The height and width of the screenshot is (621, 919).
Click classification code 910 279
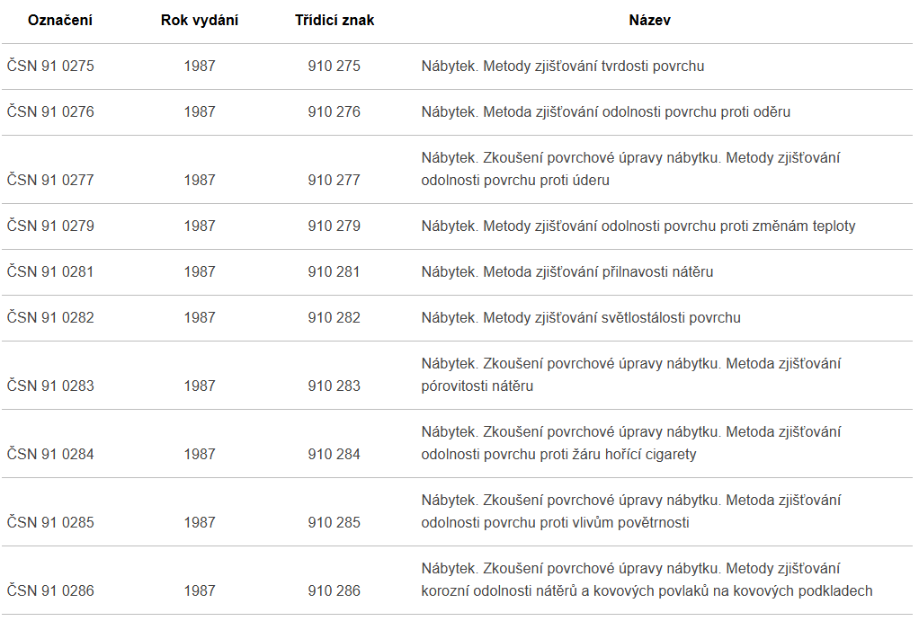click(x=335, y=226)
